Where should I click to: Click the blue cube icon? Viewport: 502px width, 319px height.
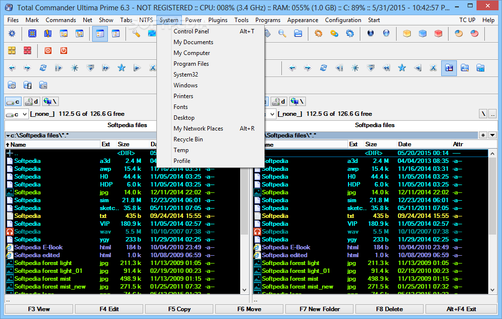tap(423, 33)
